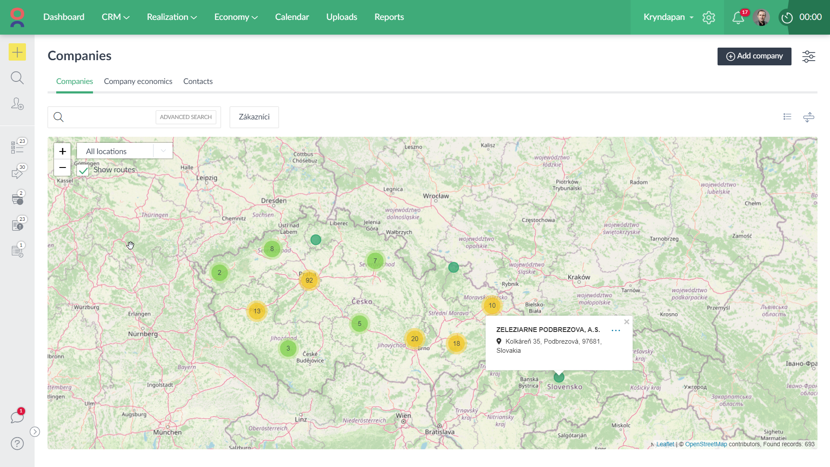Image resolution: width=830 pixels, height=467 pixels.
Task: Switch to list view icon
Action: pyautogui.click(x=787, y=117)
